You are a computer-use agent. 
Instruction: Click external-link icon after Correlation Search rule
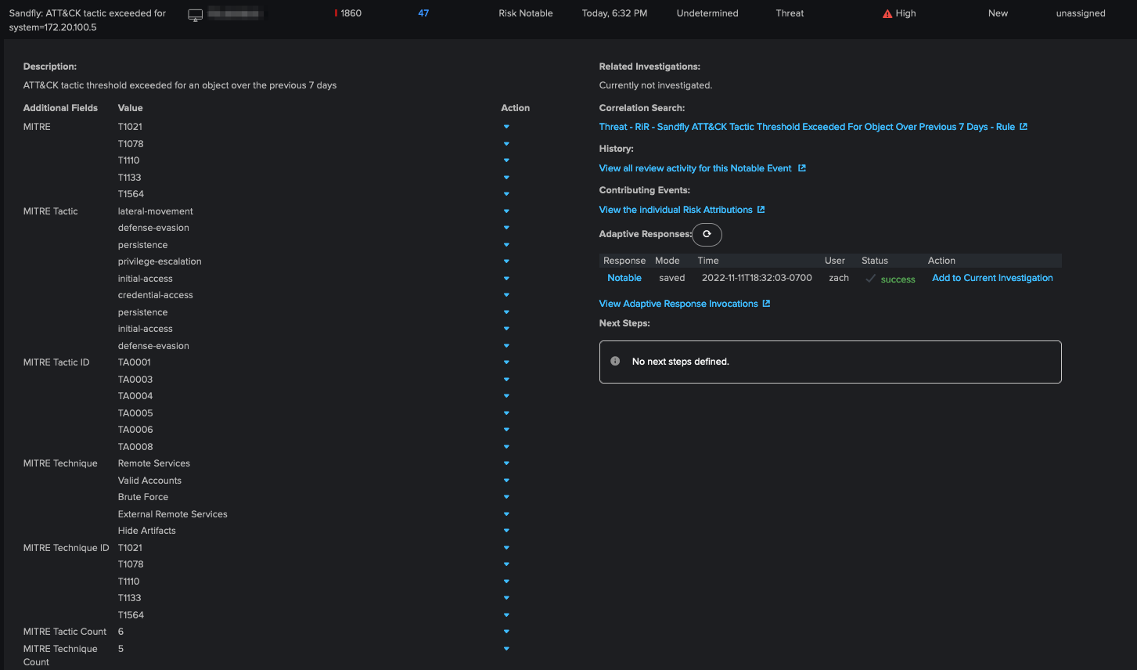[x=1024, y=127]
